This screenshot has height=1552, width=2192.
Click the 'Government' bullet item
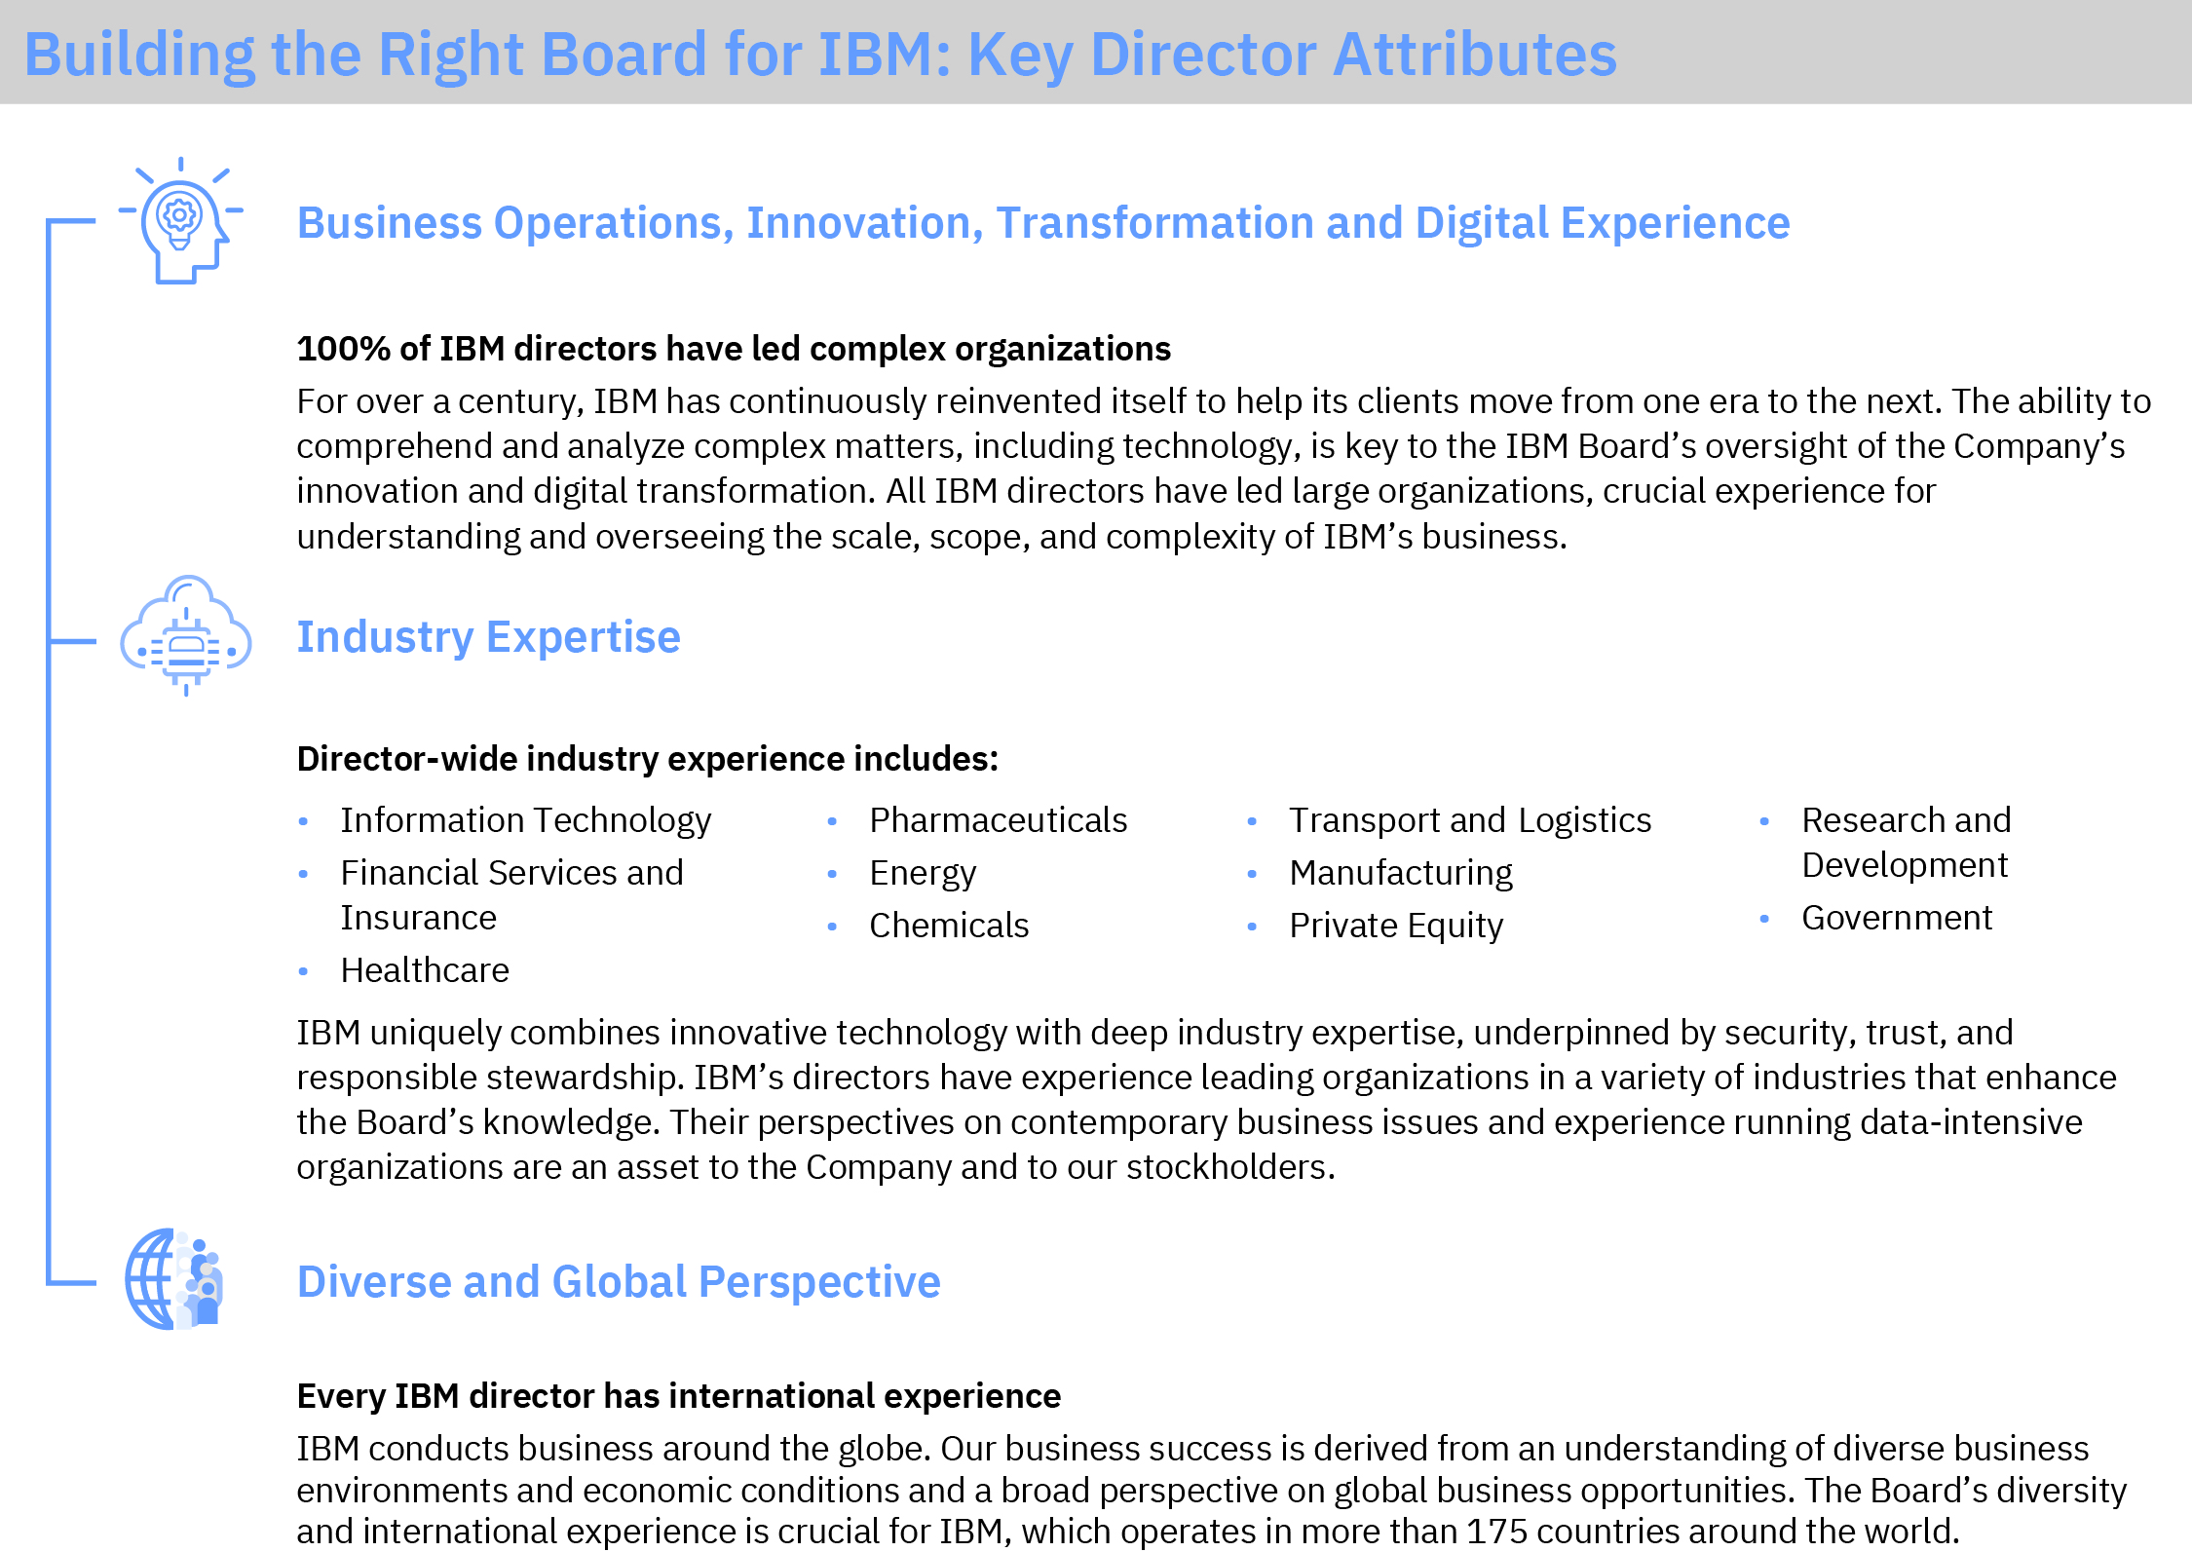click(1897, 918)
